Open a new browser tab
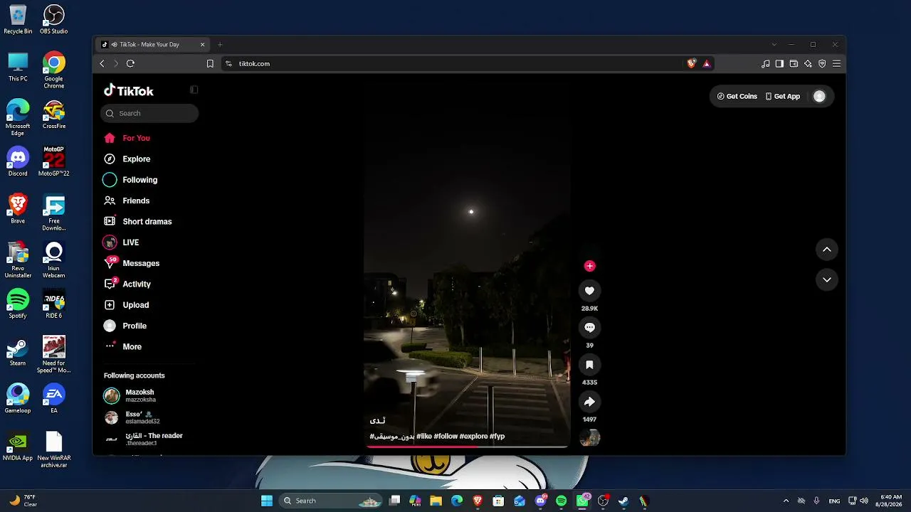911x512 pixels. pyautogui.click(x=220, y=44)
